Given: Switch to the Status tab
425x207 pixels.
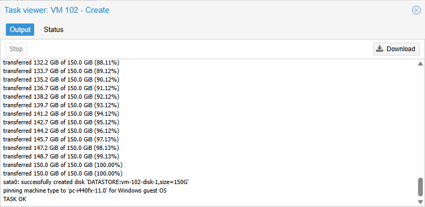Looking at the screenshot, I should pyautogui.click(x=54, y=29).
